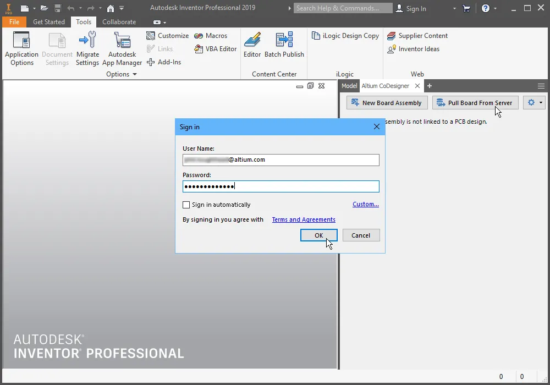Screen dimensions: 550x385
Task: Enable Sign in automatically checkbox
Action: 186,205
